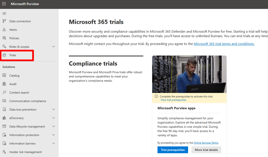Click the Solutions section label

[9, 67]
